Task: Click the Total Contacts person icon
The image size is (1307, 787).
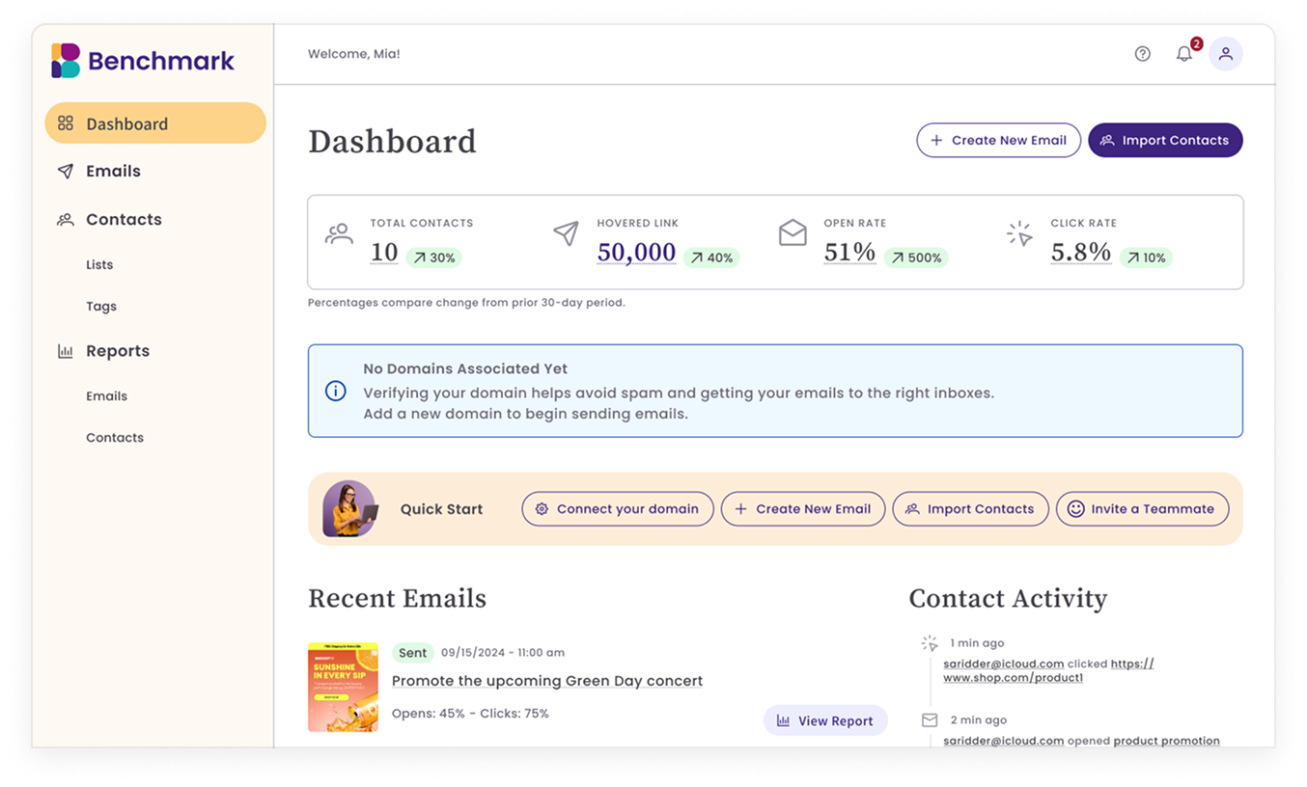Action: pos(339,234)
